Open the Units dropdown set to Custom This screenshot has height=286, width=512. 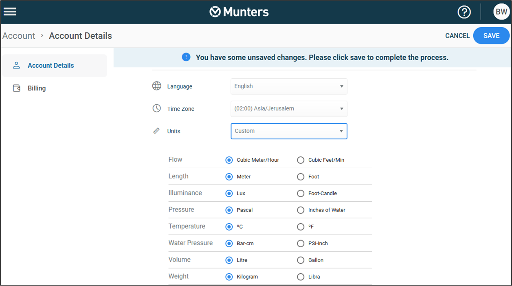289,131
